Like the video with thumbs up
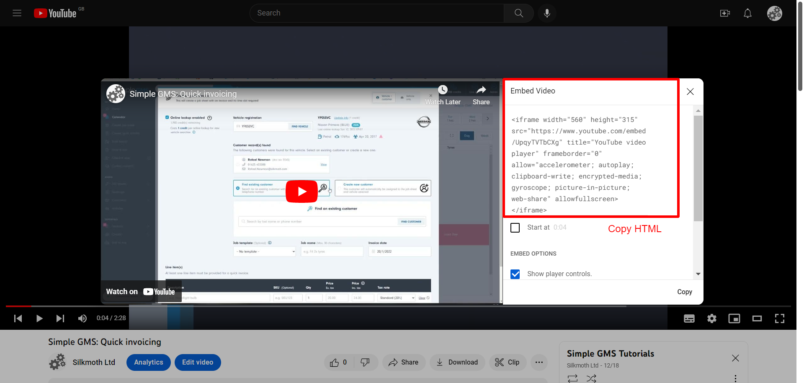 click(x=338, y=362)
